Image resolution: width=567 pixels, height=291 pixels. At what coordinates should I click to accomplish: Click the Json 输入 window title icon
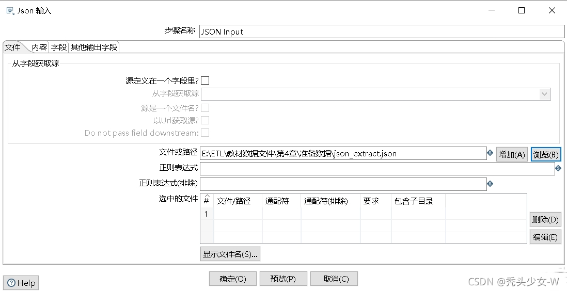pyautogui.click(x=10, y=10)
